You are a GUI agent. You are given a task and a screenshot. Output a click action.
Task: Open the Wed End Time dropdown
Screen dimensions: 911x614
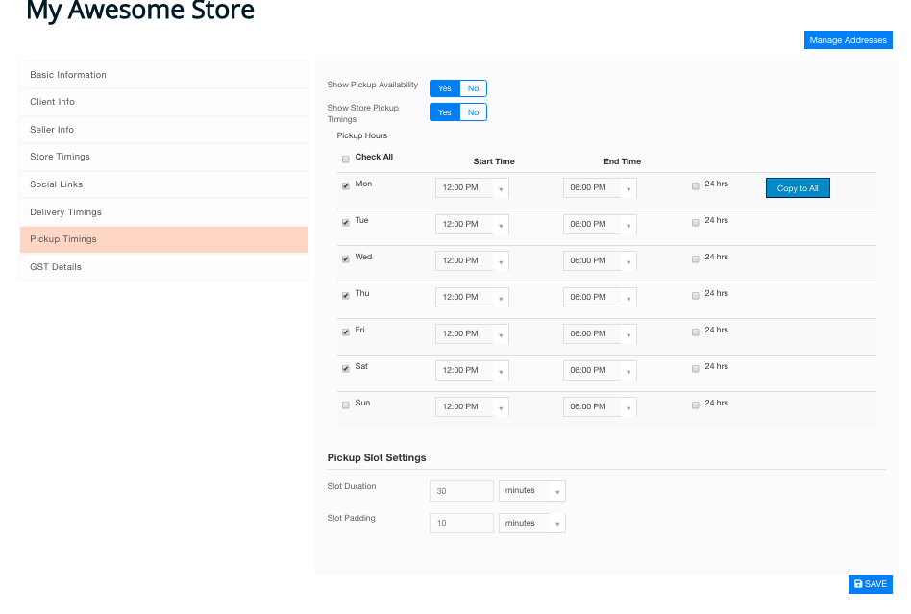600,260
